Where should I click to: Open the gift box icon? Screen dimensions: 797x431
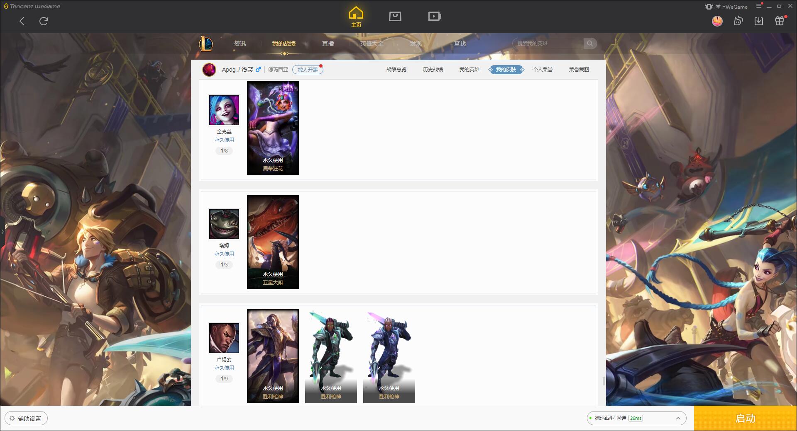pyautogui.click(x=780, y=21)
